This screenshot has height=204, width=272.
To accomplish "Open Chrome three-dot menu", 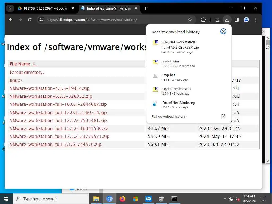I will tap(256, 20).
